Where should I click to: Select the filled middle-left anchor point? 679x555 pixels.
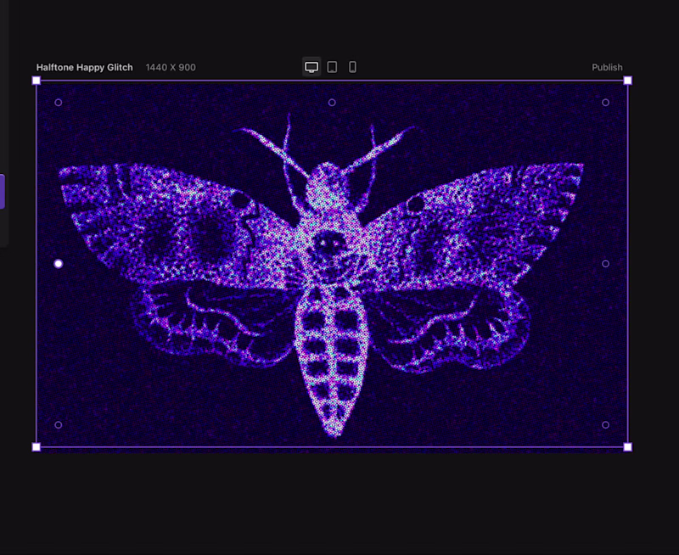59,264
